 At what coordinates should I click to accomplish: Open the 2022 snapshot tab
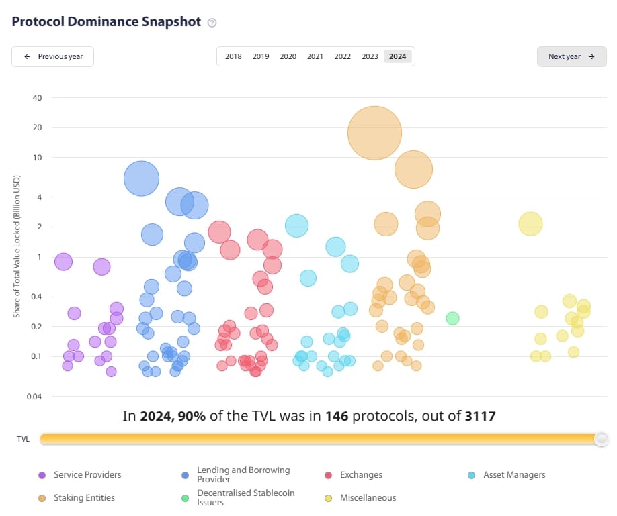pos(342,56)
